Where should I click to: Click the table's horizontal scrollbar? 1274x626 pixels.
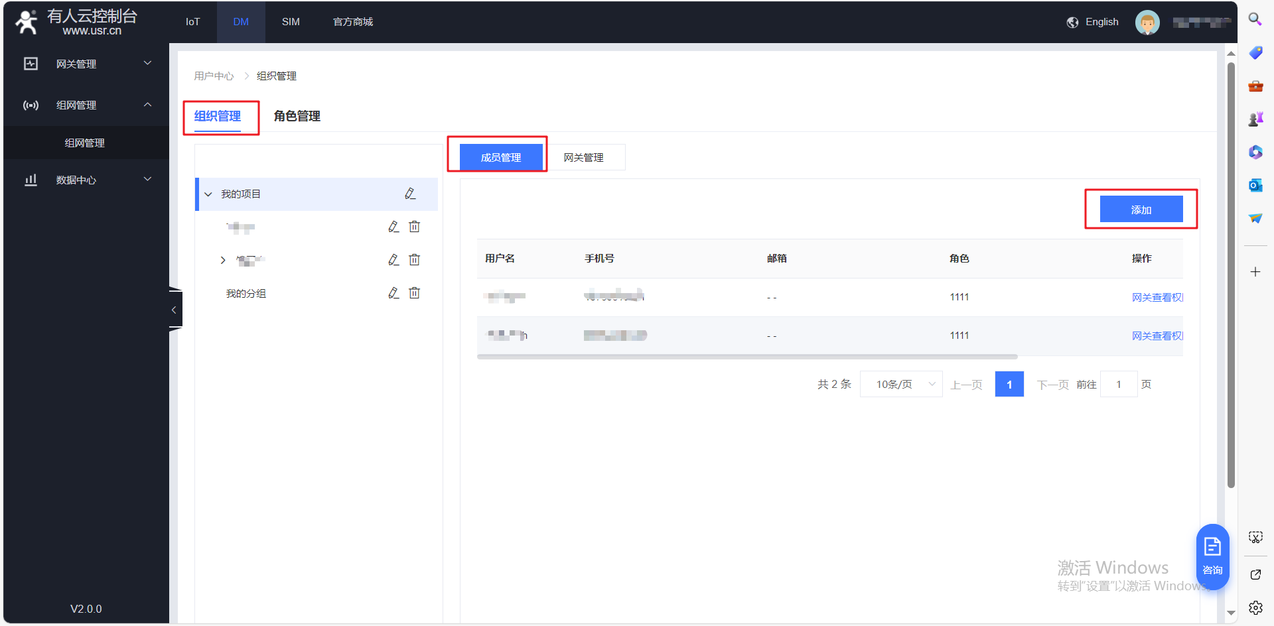click(746, 357)
